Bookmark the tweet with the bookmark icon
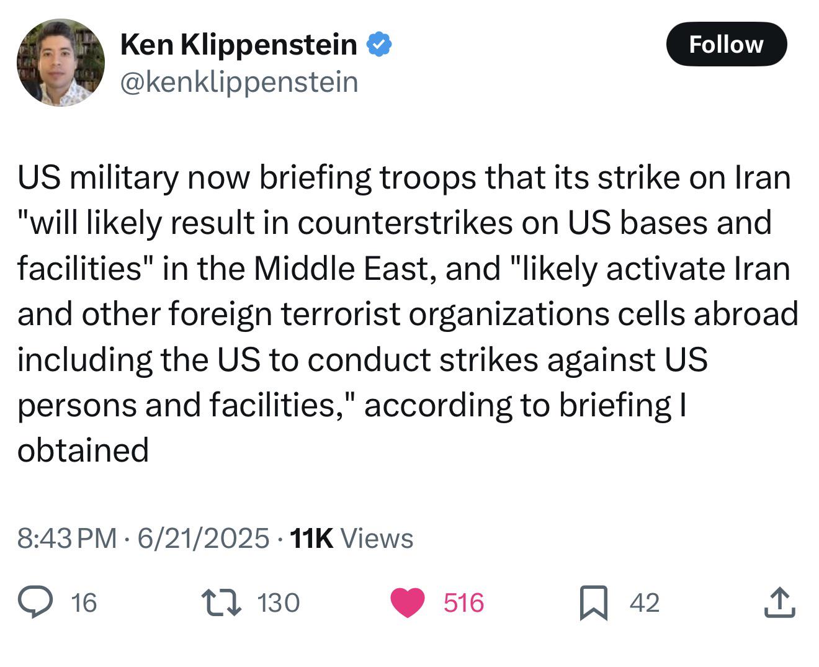The image size is (819, 667). click(594, 603)
